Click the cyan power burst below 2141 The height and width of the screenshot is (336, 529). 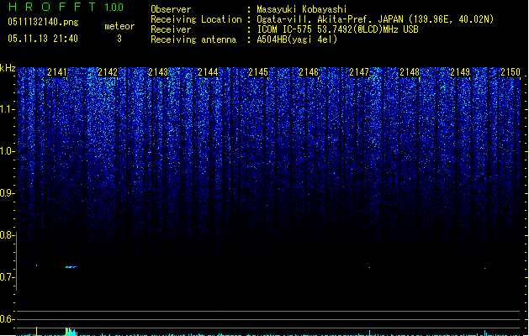[71, 331]
